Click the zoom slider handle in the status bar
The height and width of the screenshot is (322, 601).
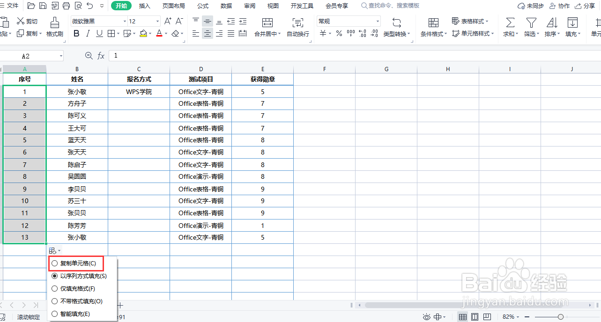[x=560, y=317]
